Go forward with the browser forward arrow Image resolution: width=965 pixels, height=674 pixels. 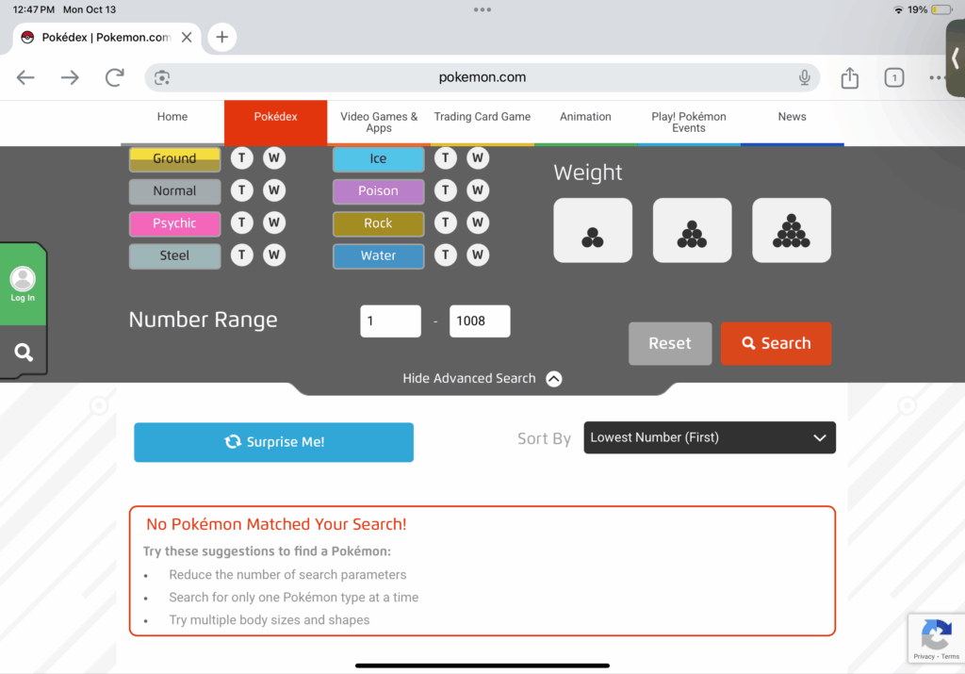pos(70,77)
